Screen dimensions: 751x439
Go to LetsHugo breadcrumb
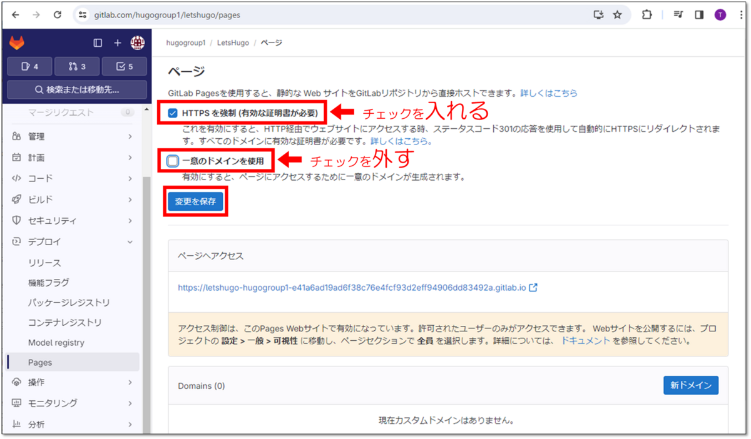coord(233,43)
